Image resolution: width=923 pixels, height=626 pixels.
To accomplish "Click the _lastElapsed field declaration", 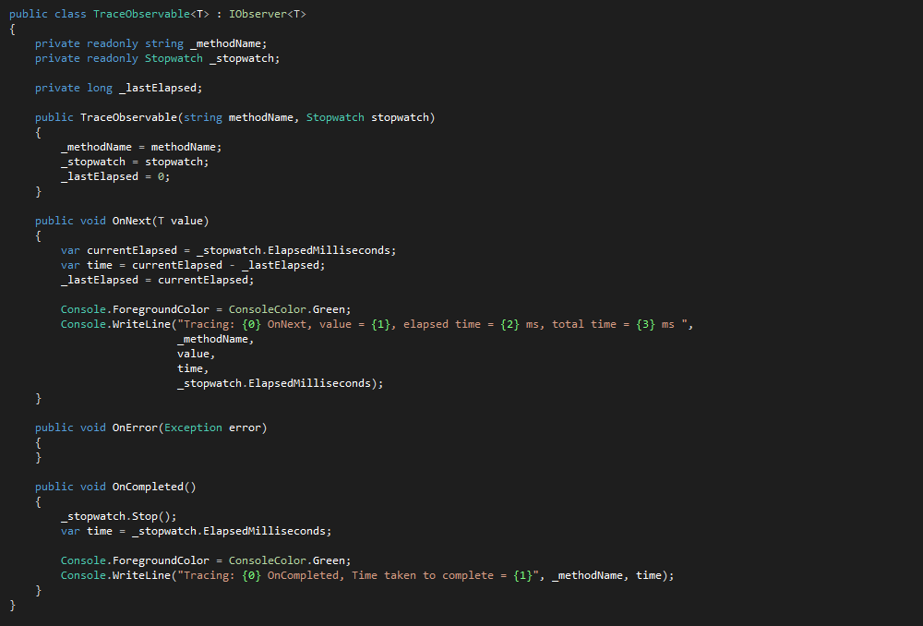I will point(162,87).
